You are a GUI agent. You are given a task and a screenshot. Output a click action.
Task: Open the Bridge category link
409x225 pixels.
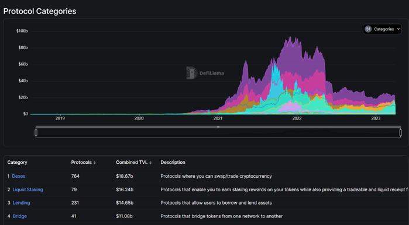click(20, 216)
